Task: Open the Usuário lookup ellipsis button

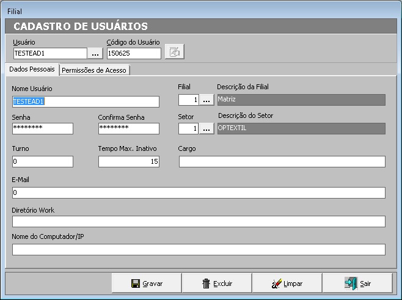Action: [x=96, y=53]
